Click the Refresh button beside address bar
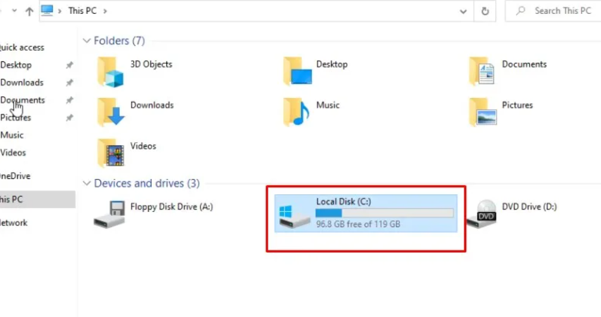Viewport: 601px width, 317px height. point(485,11)
